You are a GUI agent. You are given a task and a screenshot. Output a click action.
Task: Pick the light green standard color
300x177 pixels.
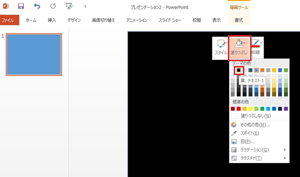(x=256, y=109)
